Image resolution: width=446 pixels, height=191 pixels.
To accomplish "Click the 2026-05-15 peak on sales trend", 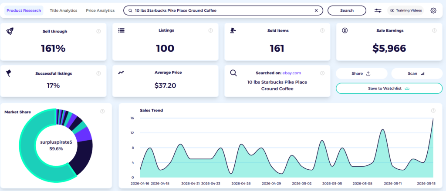I will [433, 118].
